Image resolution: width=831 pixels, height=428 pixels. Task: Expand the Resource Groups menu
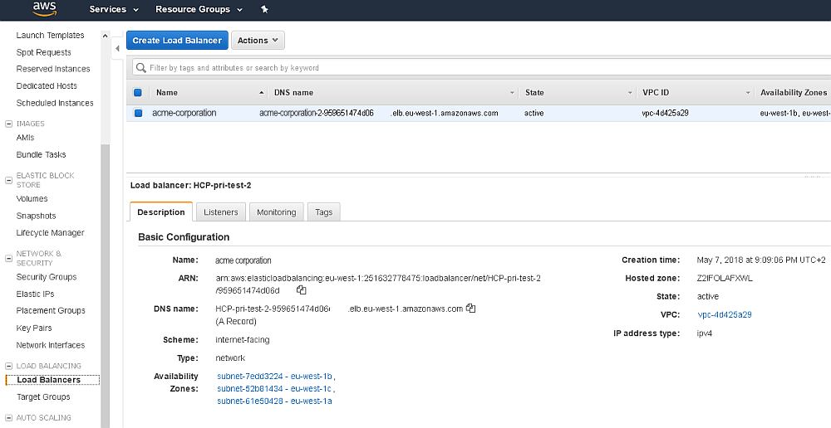(x=199, y=9)
